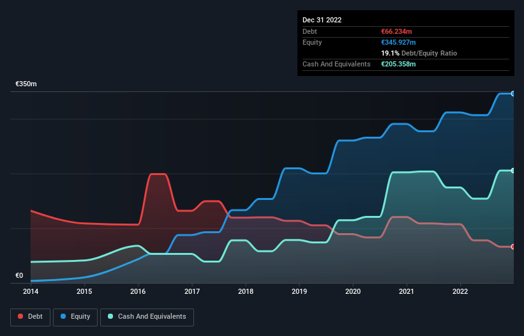
Task: Click the 2016 x-axis label
Action: (x=138, y=291)
